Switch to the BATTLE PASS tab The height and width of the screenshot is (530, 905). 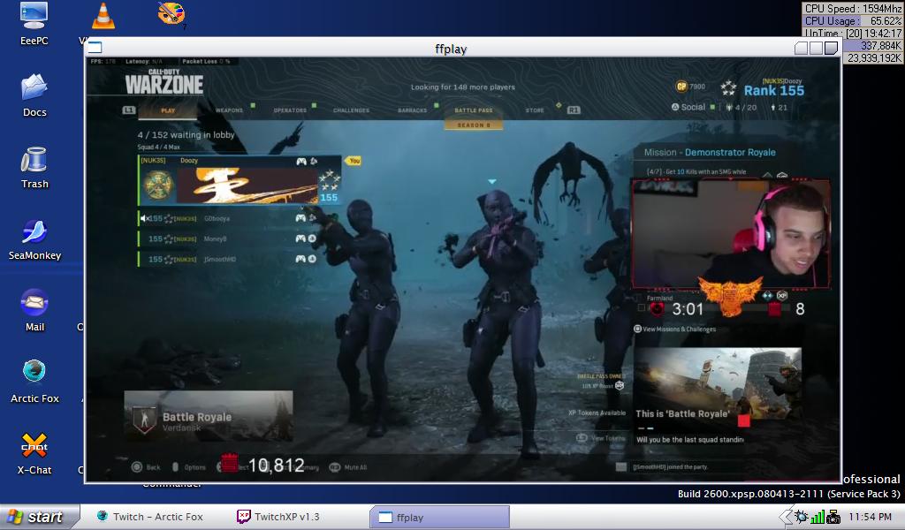coord(474,110)
